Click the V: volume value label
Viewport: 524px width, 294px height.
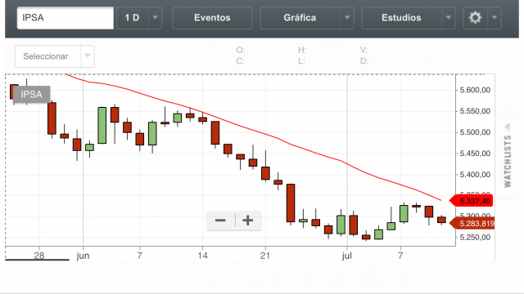(x=364, y=50)
